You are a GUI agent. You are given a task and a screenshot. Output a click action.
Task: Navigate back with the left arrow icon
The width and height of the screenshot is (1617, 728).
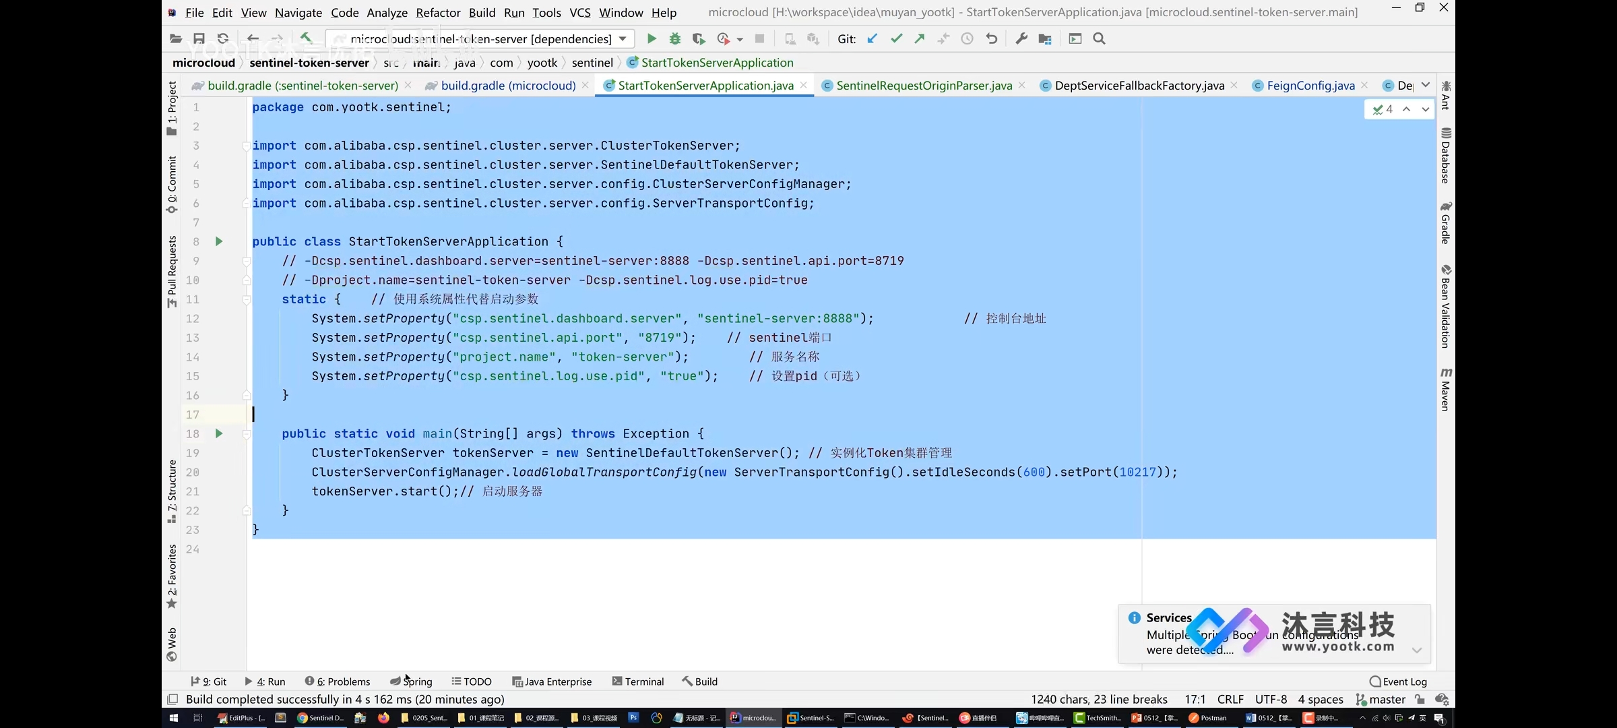[253, 39]
